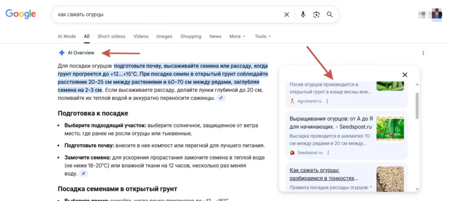The width and height of the screenshot is (449, 201).
Task: Click the Google logo
Action: pos(21,14)
